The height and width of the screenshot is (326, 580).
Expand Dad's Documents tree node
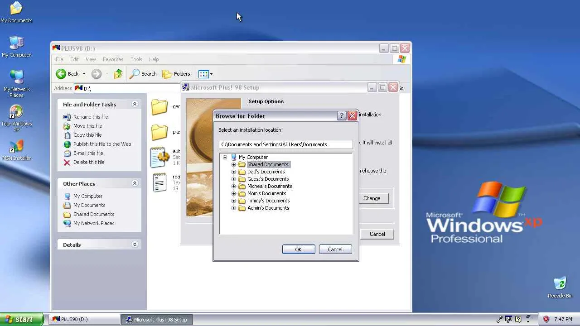click(x=233, y=172)
